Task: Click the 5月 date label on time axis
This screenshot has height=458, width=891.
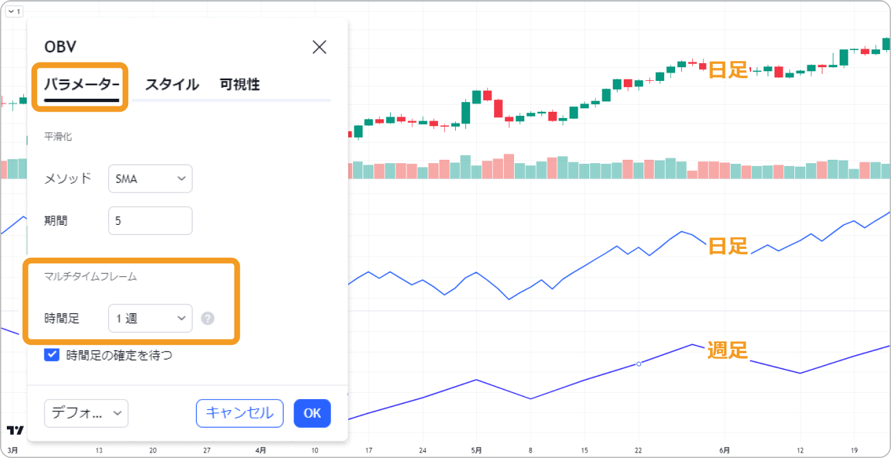Action: point(476,450)
